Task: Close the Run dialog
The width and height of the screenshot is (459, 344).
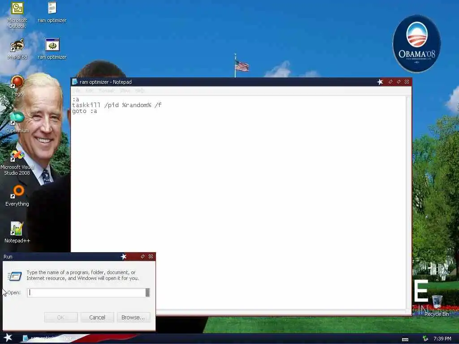Action: point(151,257)
